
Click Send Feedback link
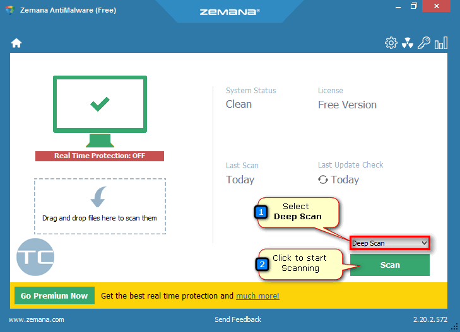click(x=238, y=319)
